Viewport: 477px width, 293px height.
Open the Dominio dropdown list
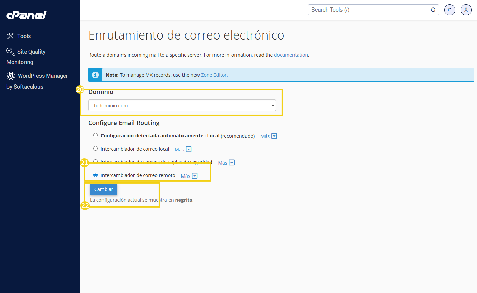coord(182,106)
